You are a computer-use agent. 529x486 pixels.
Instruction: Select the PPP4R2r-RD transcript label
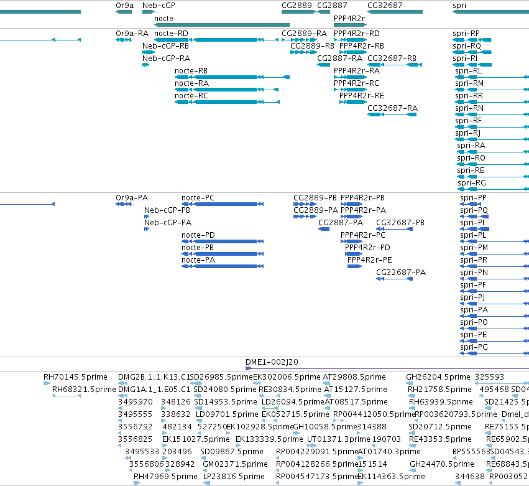pyautogui.click(x=357, y=34)
